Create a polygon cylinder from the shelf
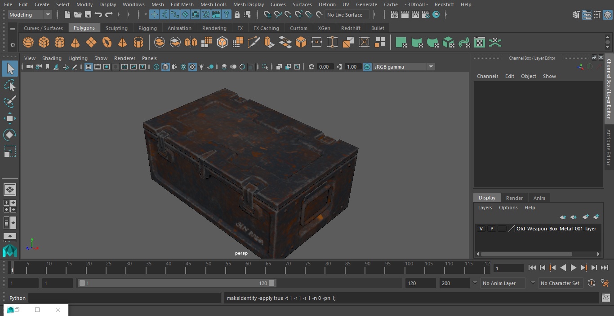 tap(60, 43)
